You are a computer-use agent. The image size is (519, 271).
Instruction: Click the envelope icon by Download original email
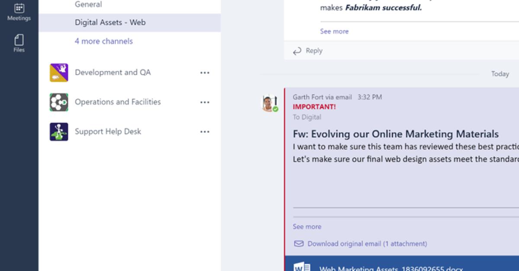(298, 244)
